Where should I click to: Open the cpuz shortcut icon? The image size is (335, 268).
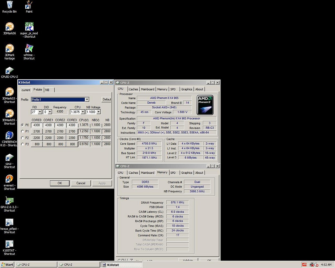click(9, 161)
